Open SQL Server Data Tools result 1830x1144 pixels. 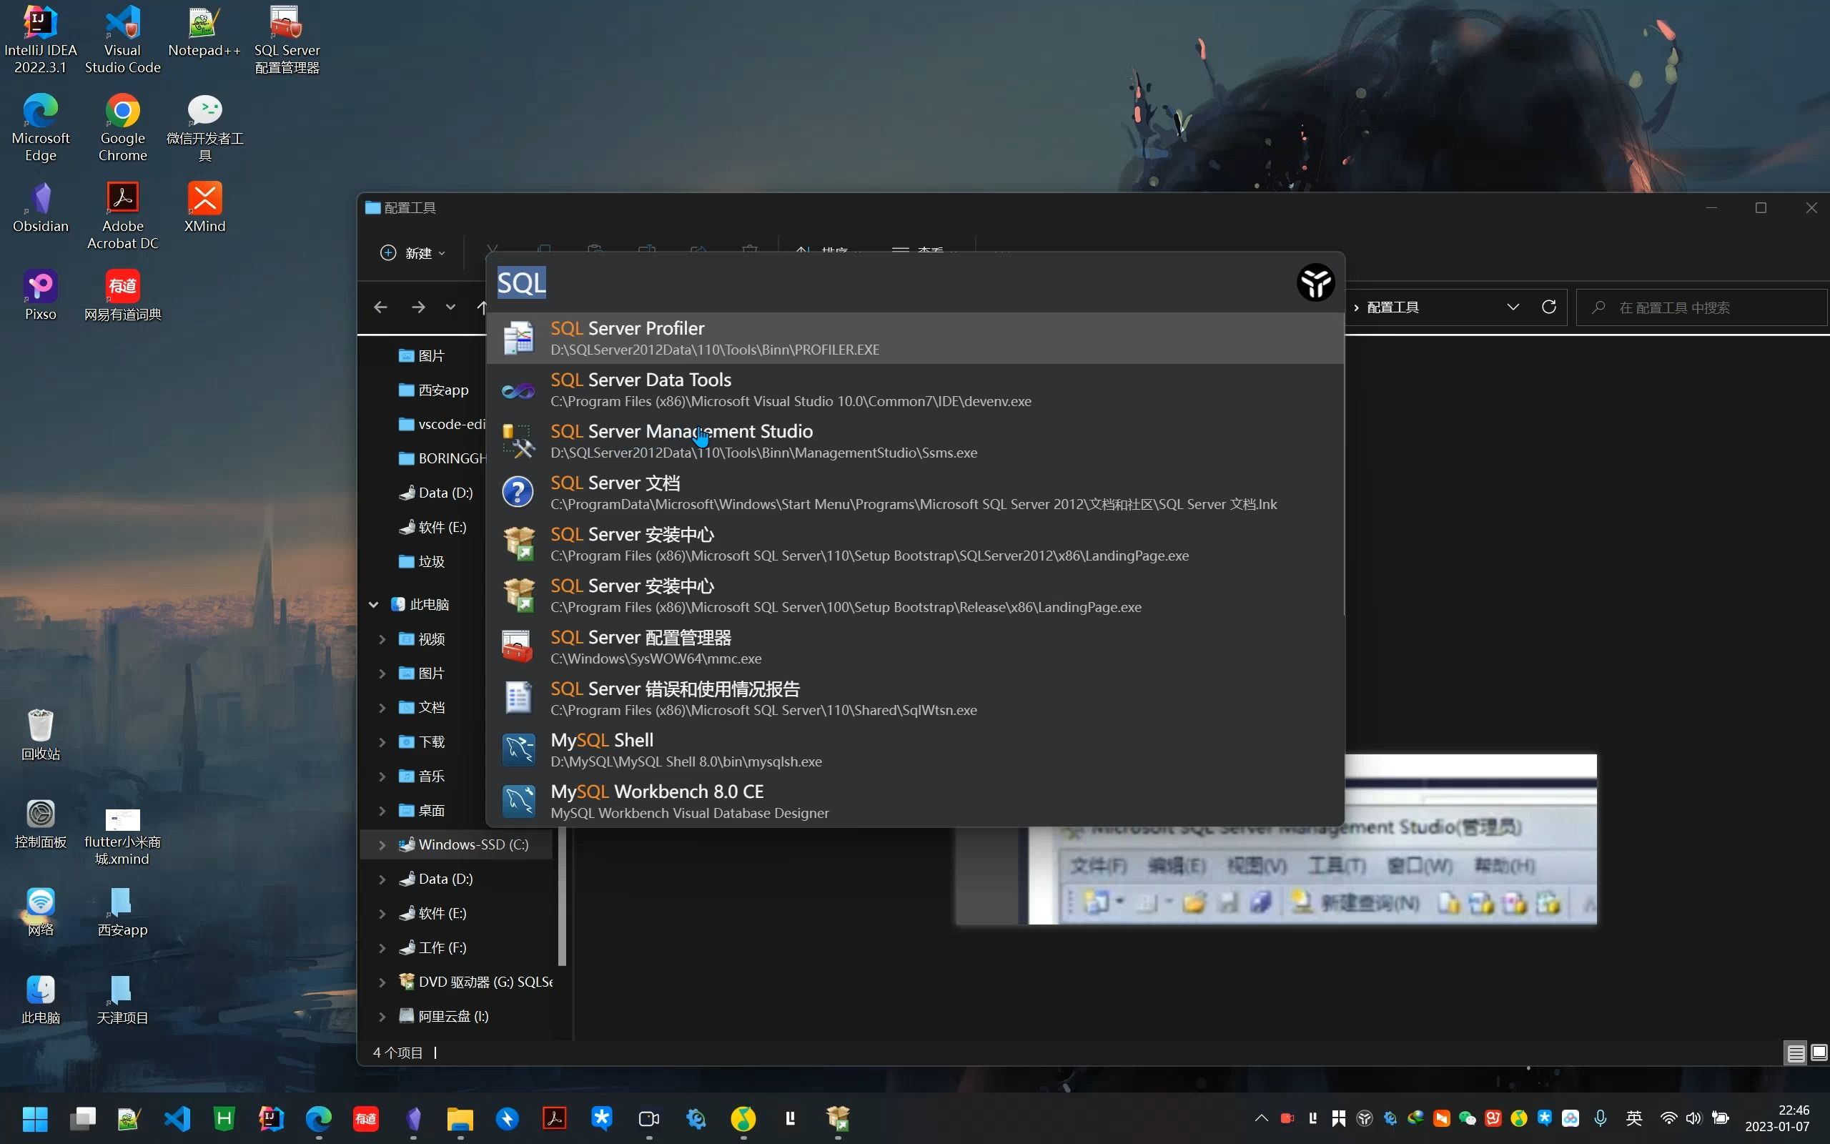pyautogui.click(x=915, y=390)
